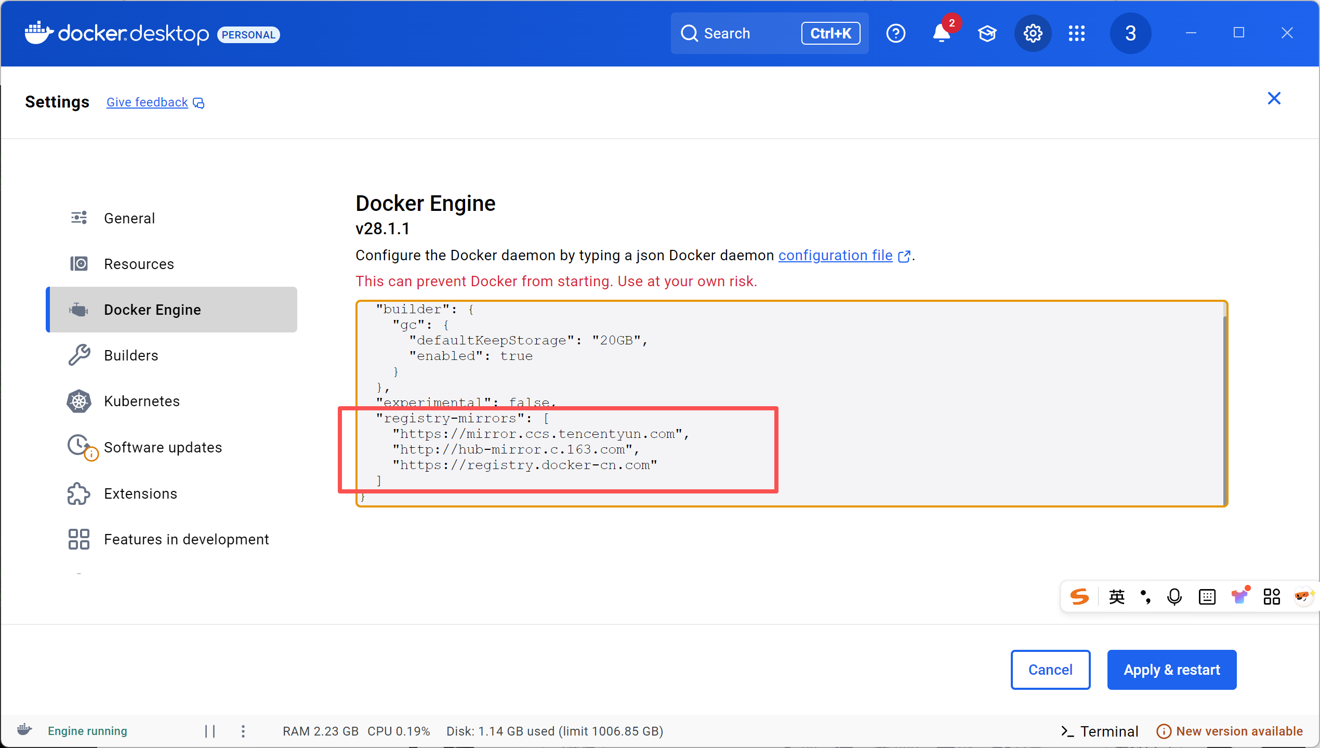Close the Settings page with X
1320x748 pixels.
click(1274, 98)
